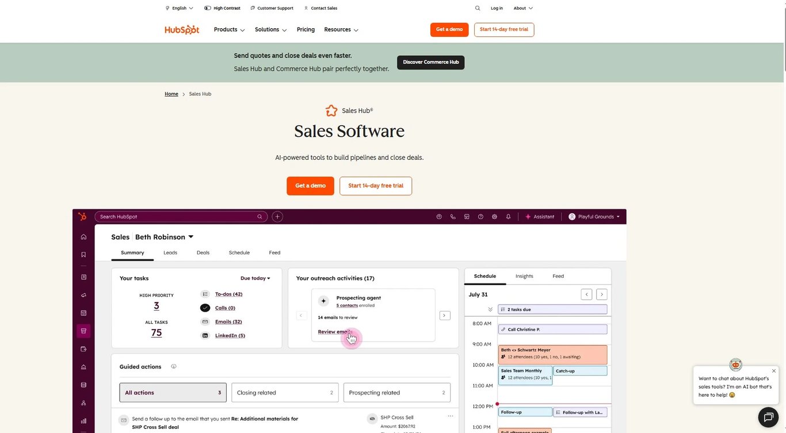Image resolution: width=786 pixels, height=433 pixels.
Task: Open the Beth Robinson user dropdown
Action: point(165,237)
